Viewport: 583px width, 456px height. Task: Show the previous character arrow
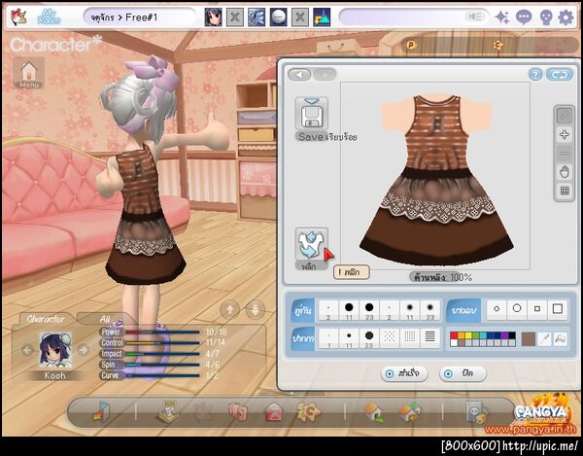point(27,350)
